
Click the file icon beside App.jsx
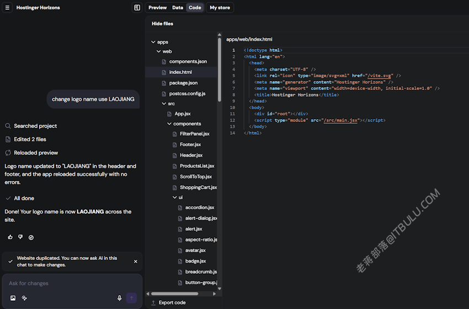click(x=169, y=114)
